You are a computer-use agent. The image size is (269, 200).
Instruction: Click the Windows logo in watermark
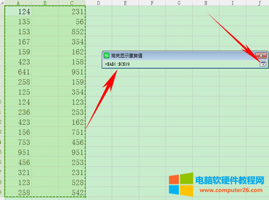tap(181, 184)
